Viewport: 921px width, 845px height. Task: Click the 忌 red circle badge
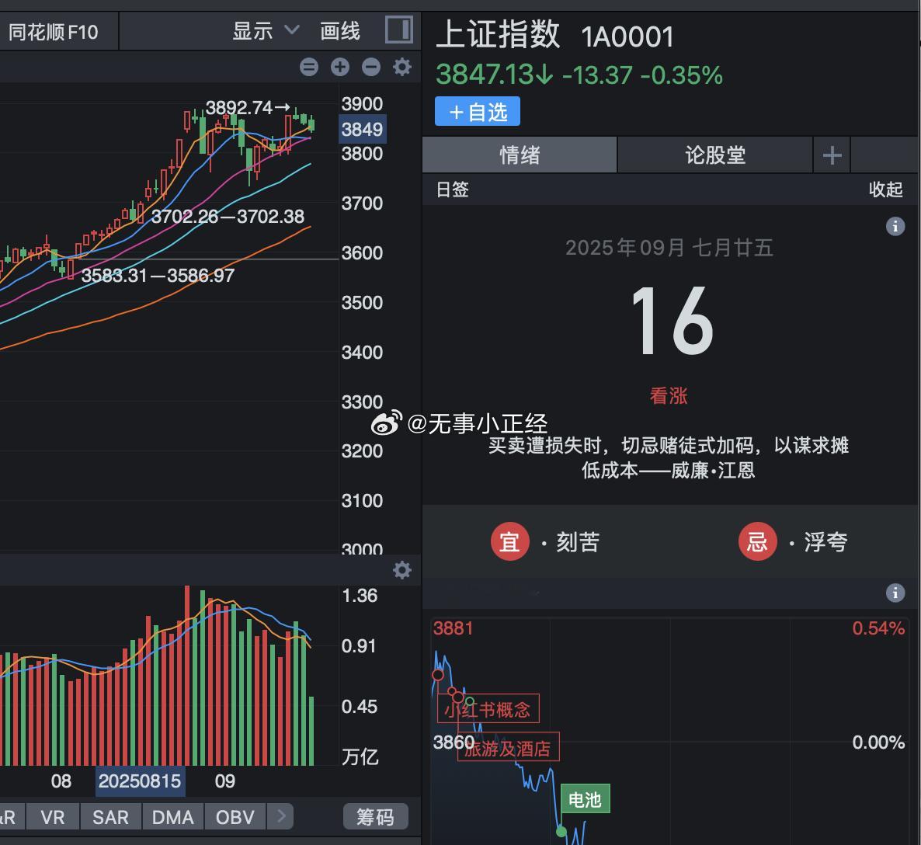point(758,541)
